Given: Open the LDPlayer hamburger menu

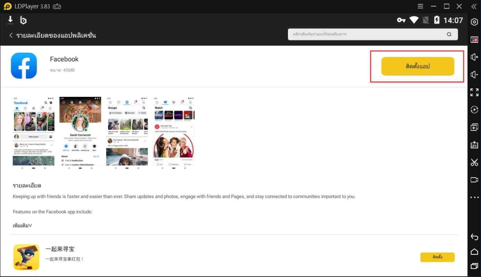Looking at the screenshot, I should (420, 6).
